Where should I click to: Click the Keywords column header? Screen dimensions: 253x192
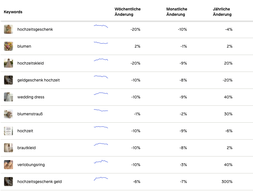click(13, 12)
